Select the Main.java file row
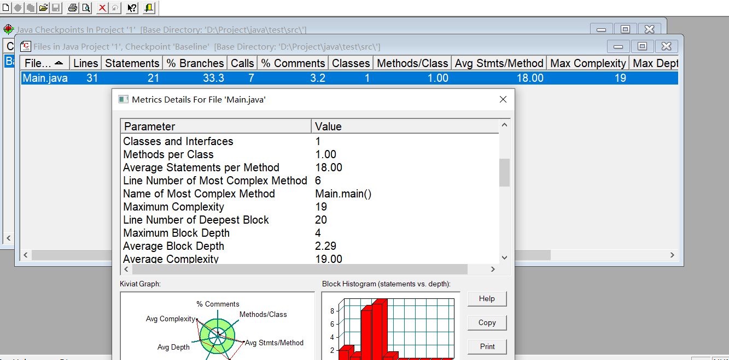Screen dimensions: 729x360 349,78
